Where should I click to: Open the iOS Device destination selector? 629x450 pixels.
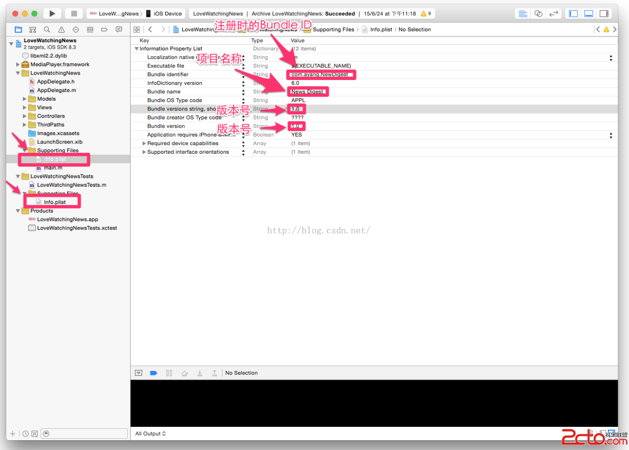click(164, 14)
